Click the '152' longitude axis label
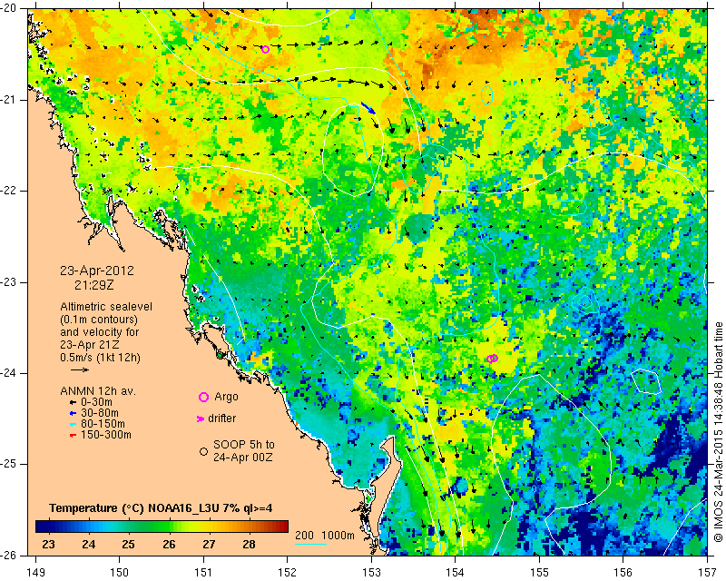The width and height of the screenshot is (726, 581). (x=288, y=573)
